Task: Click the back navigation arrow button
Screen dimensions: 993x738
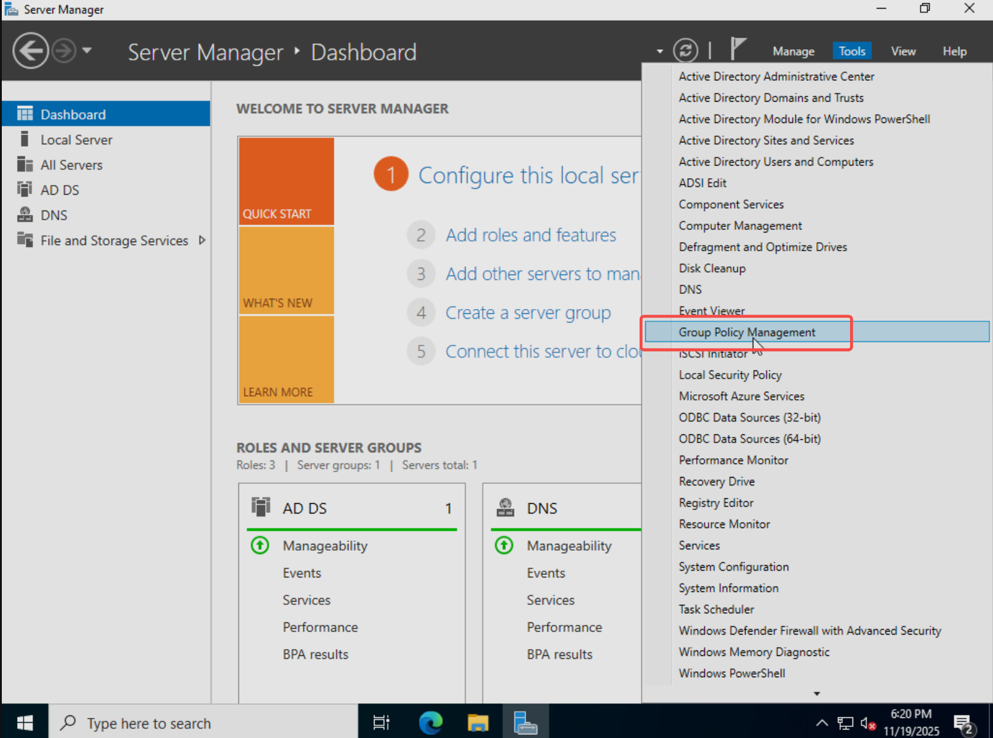Action: pyautogui.click(x=30, y=51)
